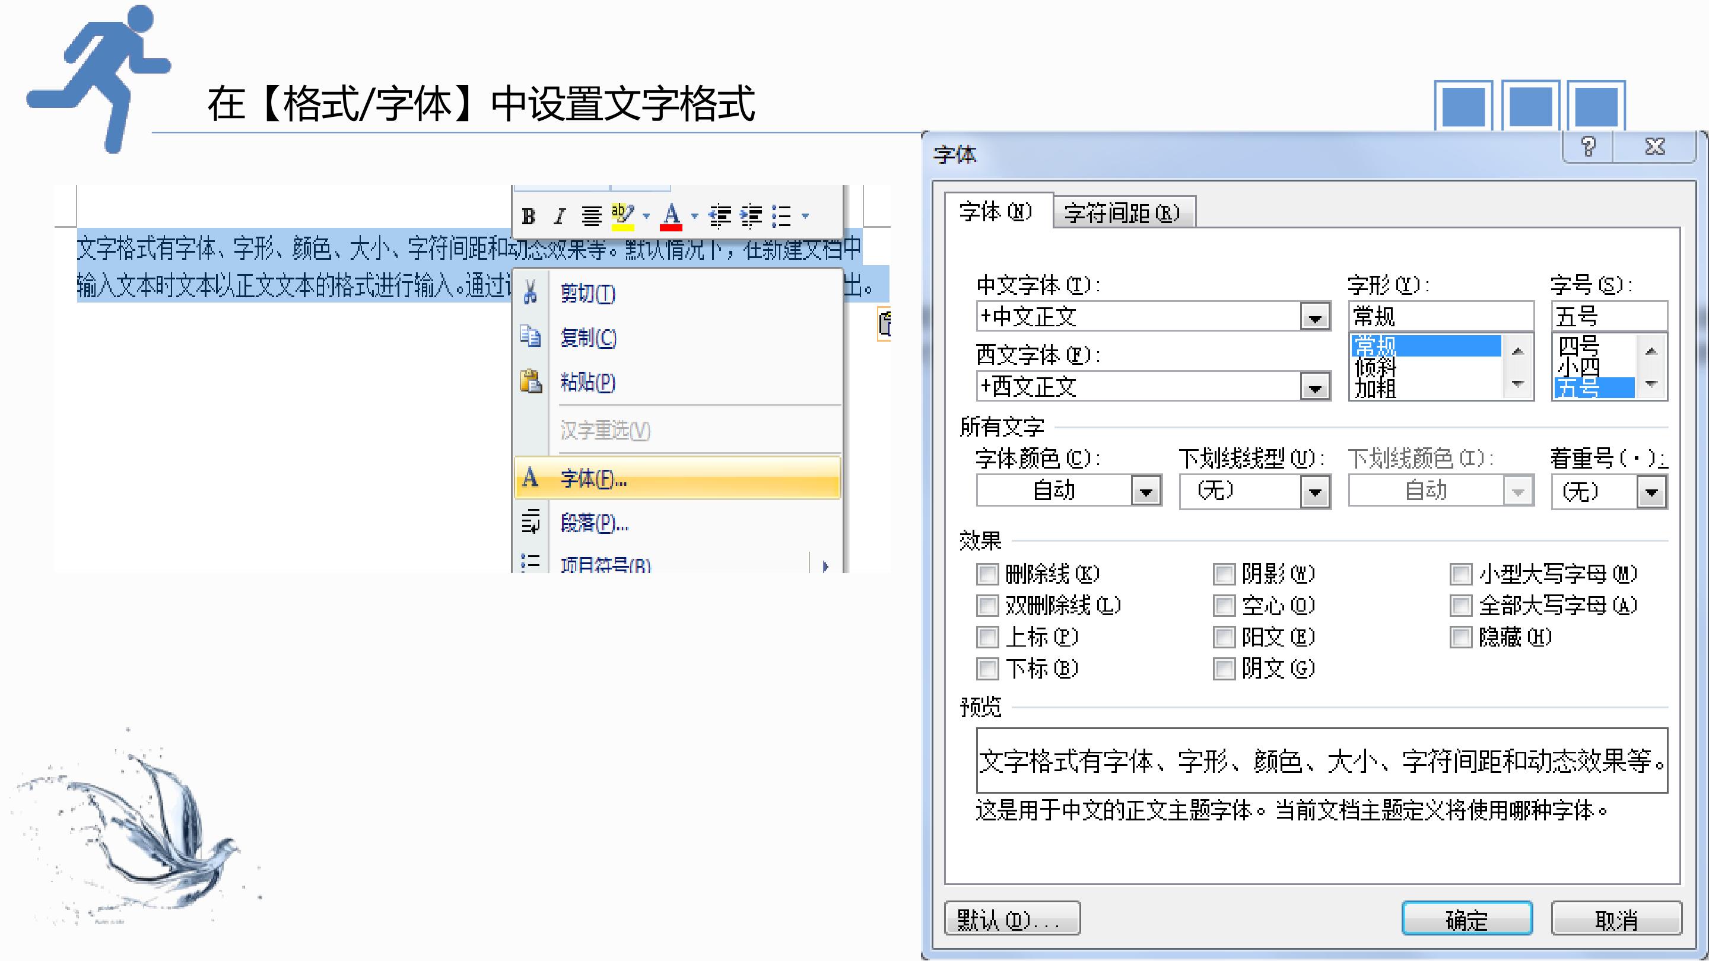Expand the 西文字体 dropdown

click(x=1315, y=387)
